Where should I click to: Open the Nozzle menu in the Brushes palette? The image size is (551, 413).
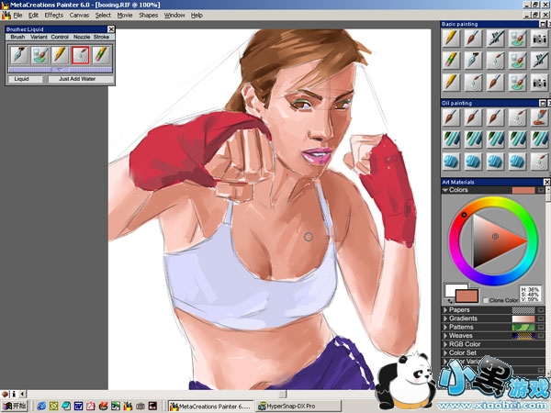point(81,37)
